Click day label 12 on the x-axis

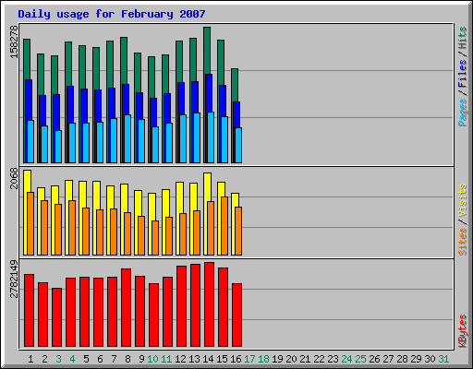pos(180,359)
